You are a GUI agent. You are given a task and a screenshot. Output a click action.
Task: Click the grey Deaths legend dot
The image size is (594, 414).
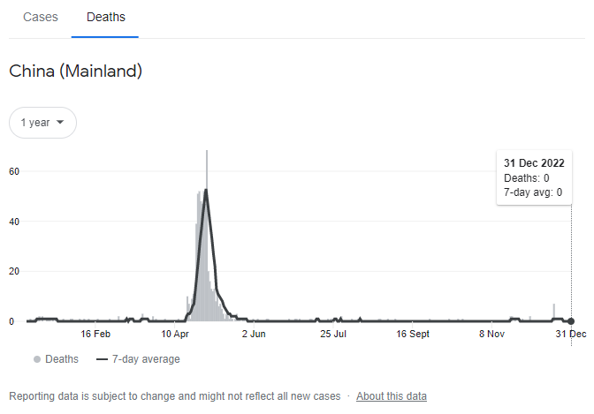click(x=37, y=359)
